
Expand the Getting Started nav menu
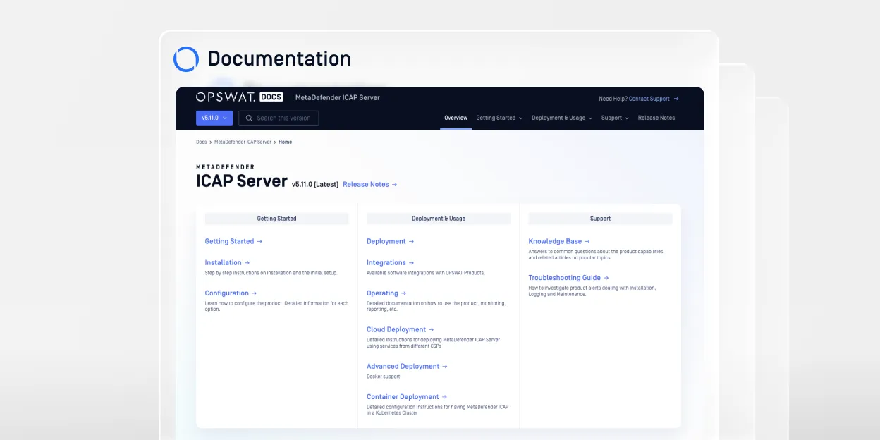coord(499,118)
